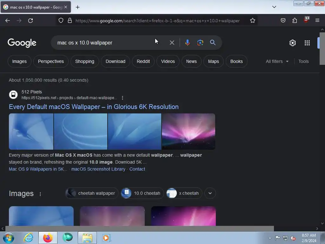Show hidden system tray icons arrow

click(270, 238)
